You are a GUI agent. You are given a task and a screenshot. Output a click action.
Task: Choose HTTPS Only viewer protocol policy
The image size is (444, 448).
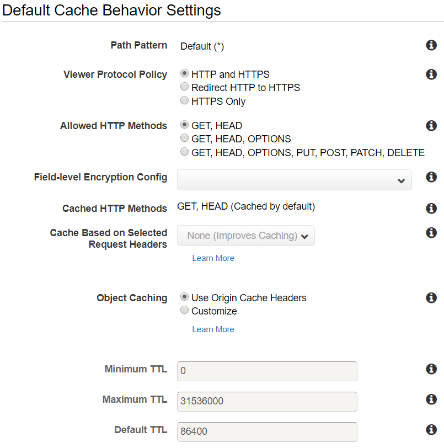pyautogui.click(x=185, y=101)
